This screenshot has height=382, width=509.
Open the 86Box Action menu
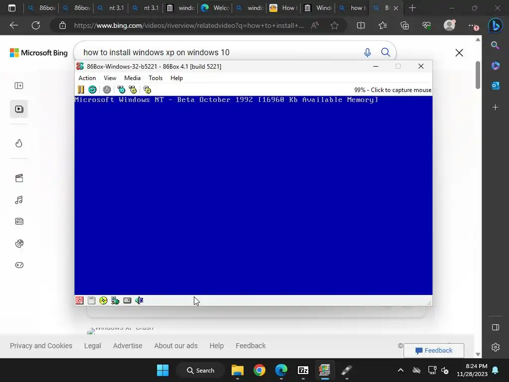pyautogui.click(x=87, y=78)
